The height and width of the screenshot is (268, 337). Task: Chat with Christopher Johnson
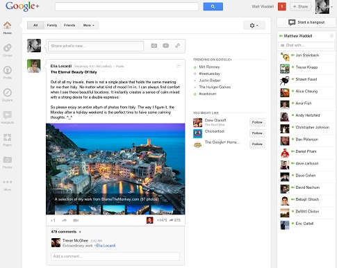306,128
